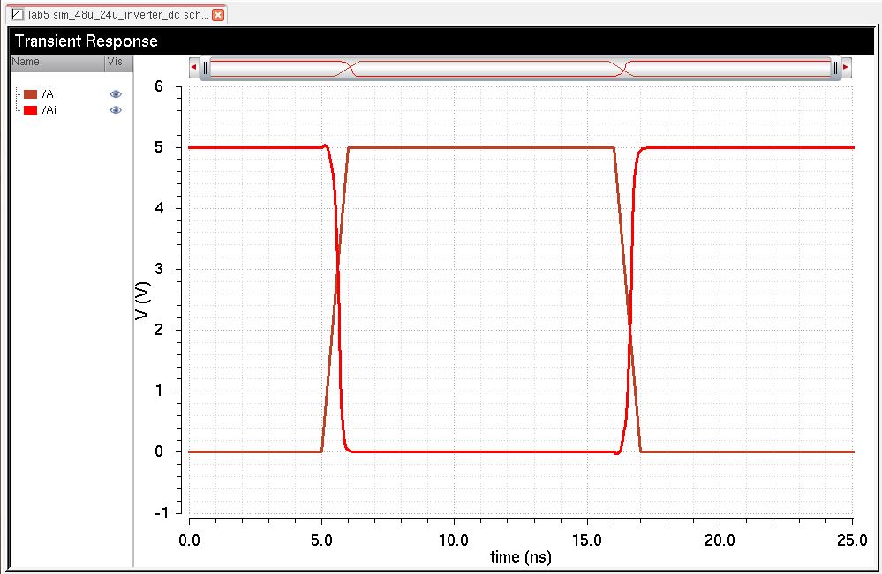Select the /Ai signal name

pyautogui.click(x=49, y=110)
